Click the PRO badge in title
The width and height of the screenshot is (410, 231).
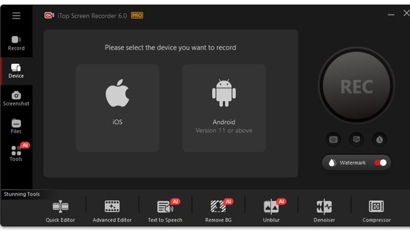coord(137,15)
